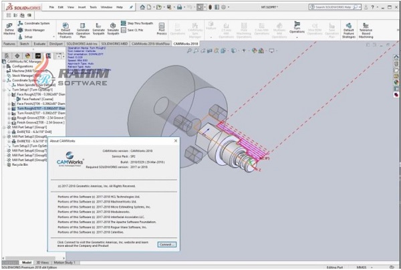Collapse the Turn Setup1 node

point(4,90)
